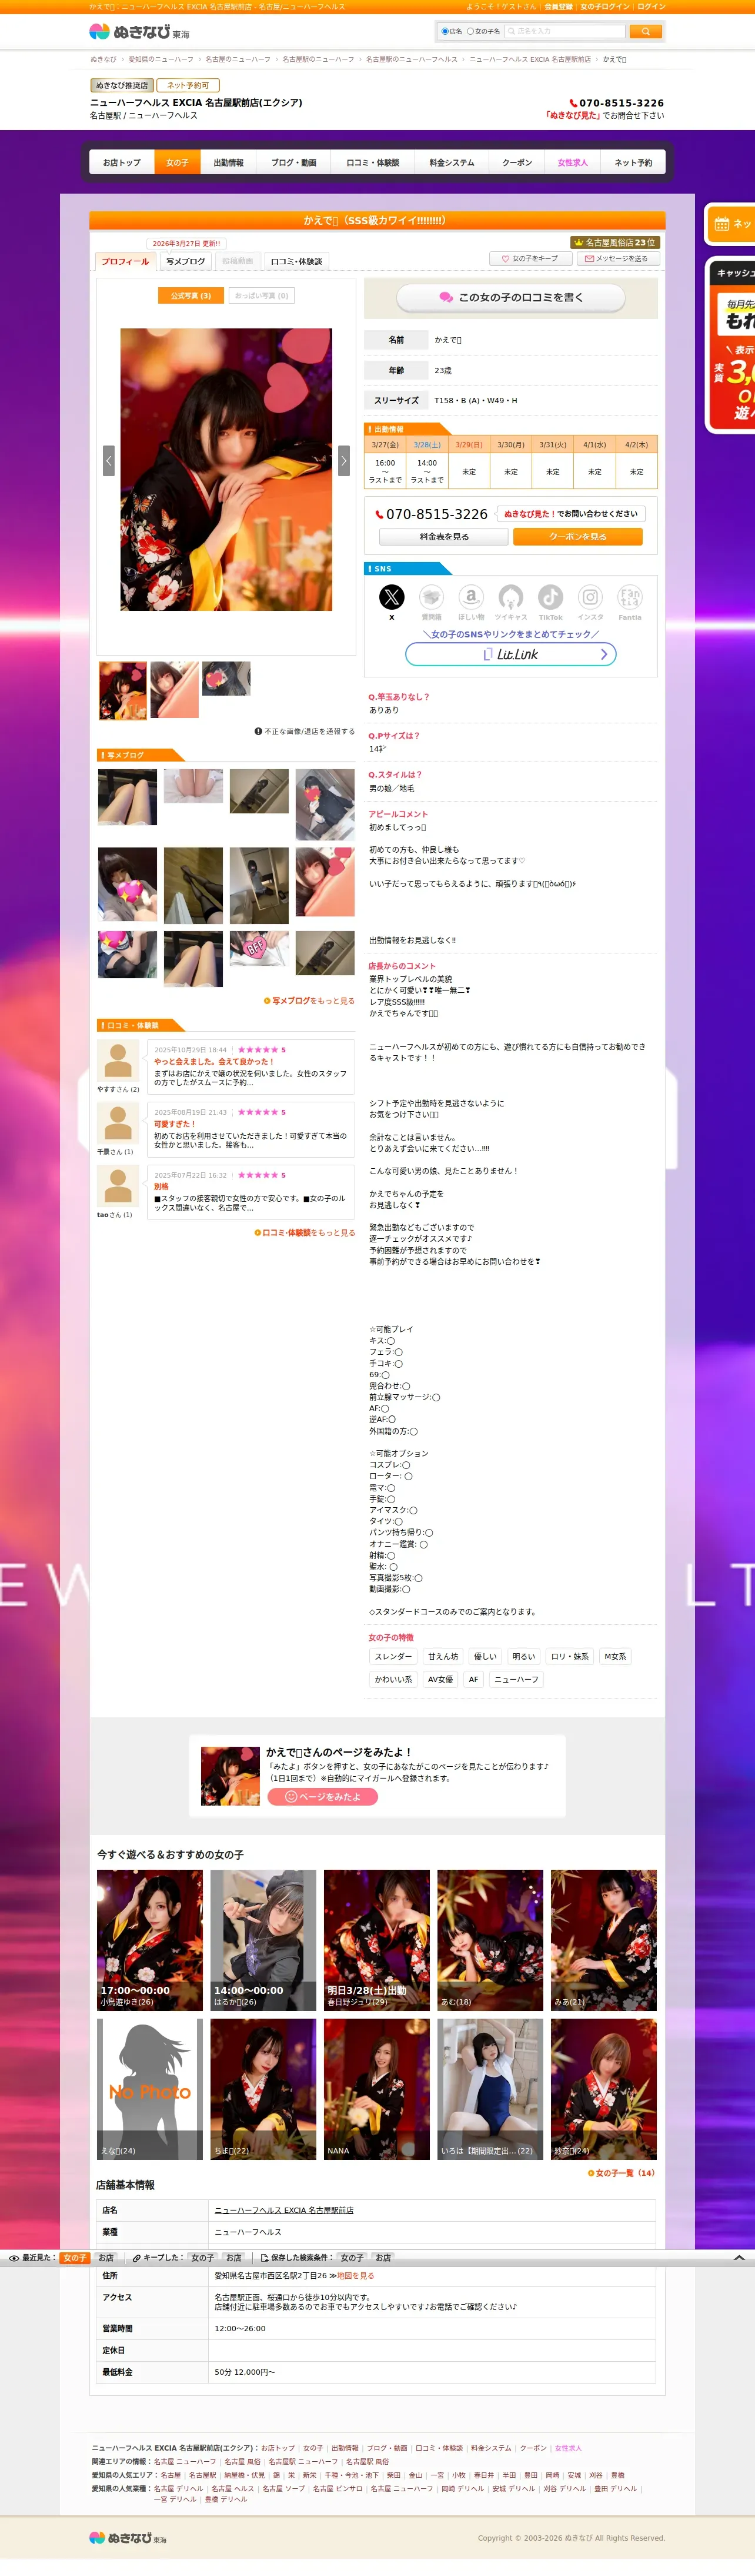Open the 質問箱 SNS icon
This screenshot has width=755, height=2576.
tap(432, 598)
